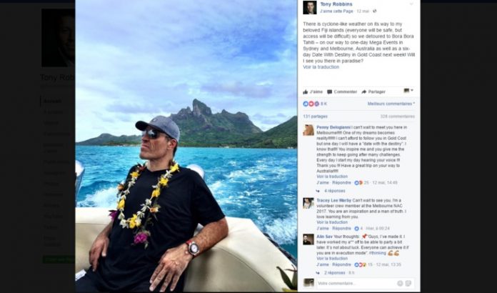Click reaction icons next to 8 K
The image size is (497, 293).
[x=311, y=104]
